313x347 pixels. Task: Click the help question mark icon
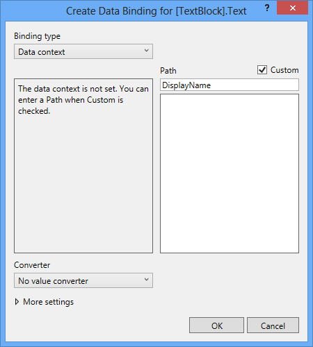pyautogui.click(x=267, y=8)
